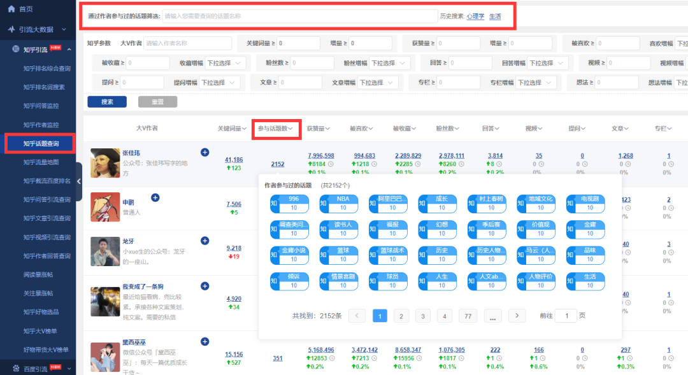Sort by 参与话题数 column header
This screenshot has height=375, width=688.
click(275, 129)
